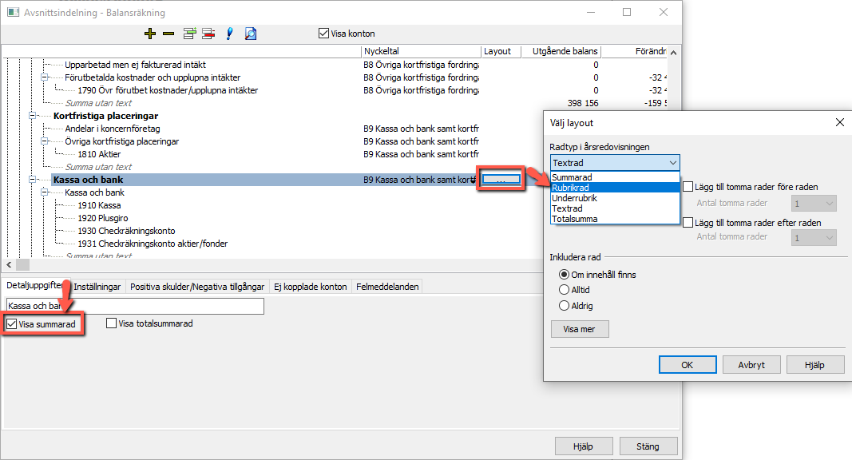This screenshot has height=460, width=852.
Task: Click the layout ellipsis button for Kassa och bank
Action: [501, 180]
